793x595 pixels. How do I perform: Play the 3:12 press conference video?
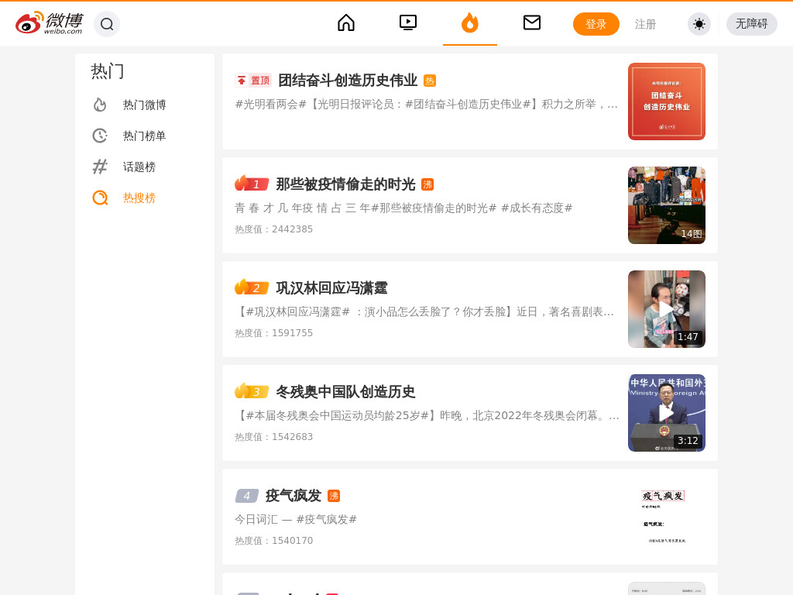pos(667,413)
